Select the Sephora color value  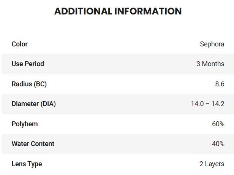[x=212, y=44]
